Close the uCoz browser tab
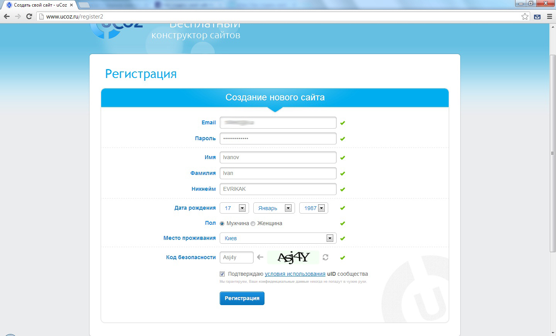The height and width of the screenshot is (336, 556). point(71,5)
